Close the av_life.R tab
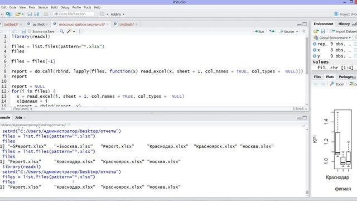This screenshot has height=201, width=357. click(x=47, y=24)
